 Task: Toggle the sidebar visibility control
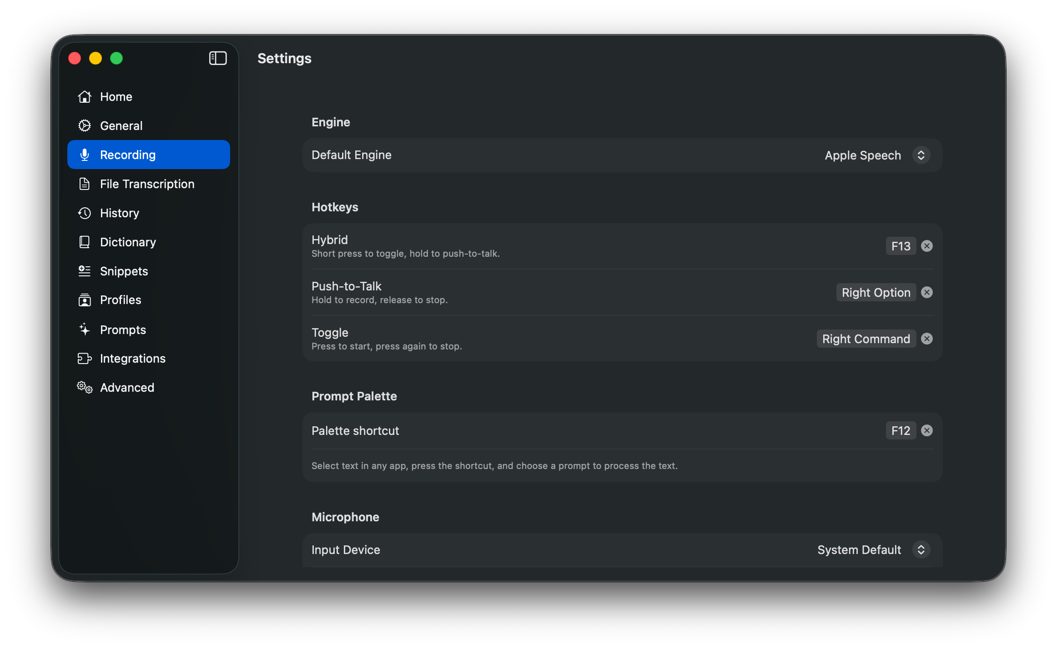point(218,58)
